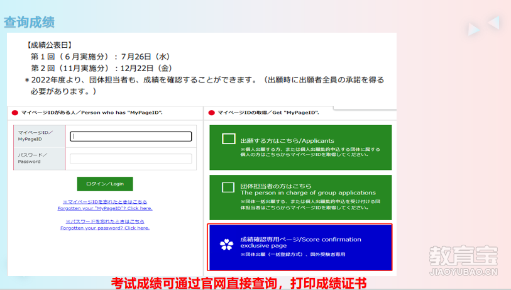Click the left-pointing triangle arrow at top right
Viewport: 511px width, 290px height.
(493, 23)
